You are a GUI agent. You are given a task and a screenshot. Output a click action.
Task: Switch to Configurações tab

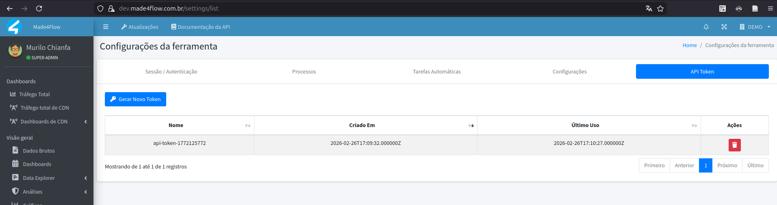[x=569, y=71]
